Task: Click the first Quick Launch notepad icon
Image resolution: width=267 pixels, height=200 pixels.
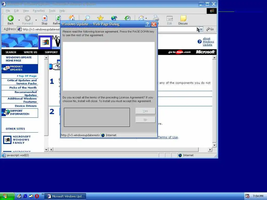Action: coord(19,196)
